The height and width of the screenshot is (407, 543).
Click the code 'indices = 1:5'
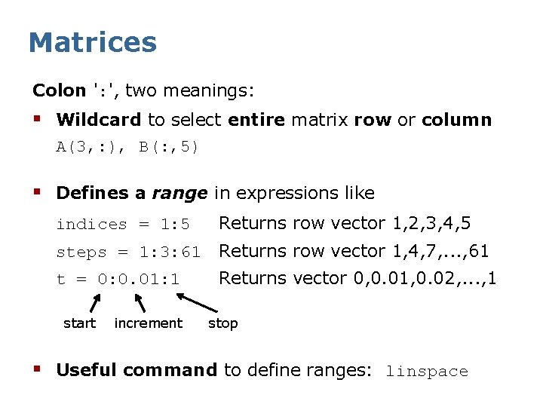(123, 225)
